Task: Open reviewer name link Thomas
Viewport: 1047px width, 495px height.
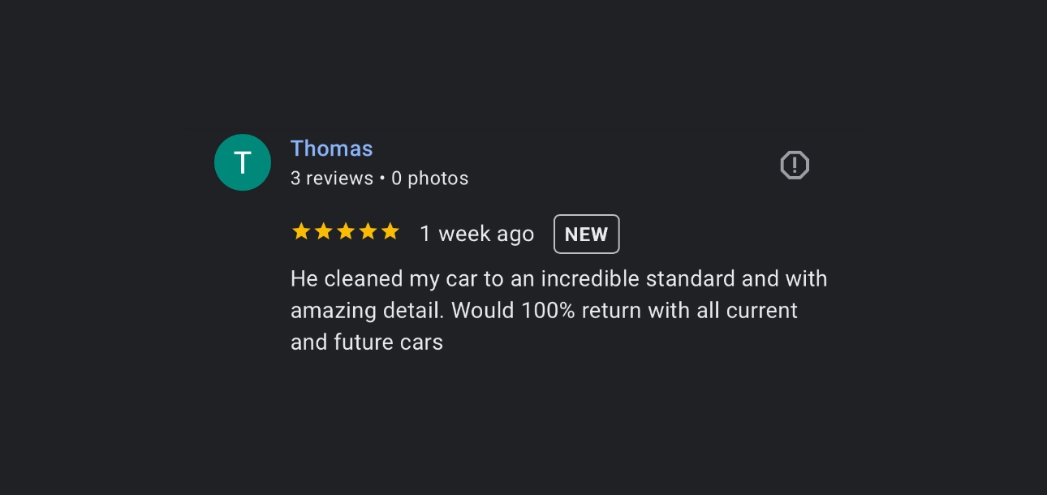Action: click(x=331, y=148)
